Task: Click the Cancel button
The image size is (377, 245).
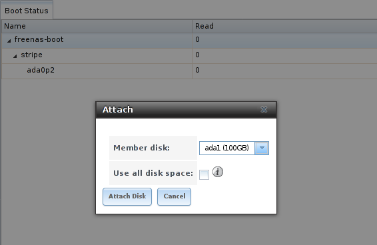Action: (x=175, y=196)
